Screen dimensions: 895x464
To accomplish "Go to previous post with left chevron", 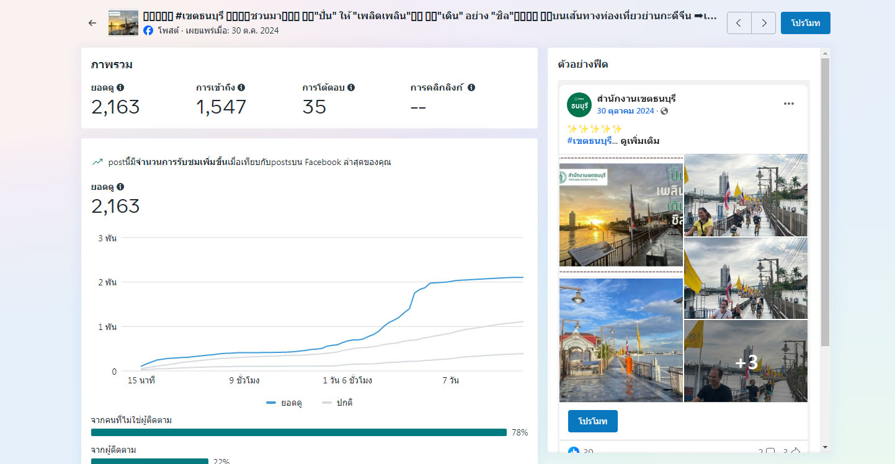I will (x=739, y=23).
